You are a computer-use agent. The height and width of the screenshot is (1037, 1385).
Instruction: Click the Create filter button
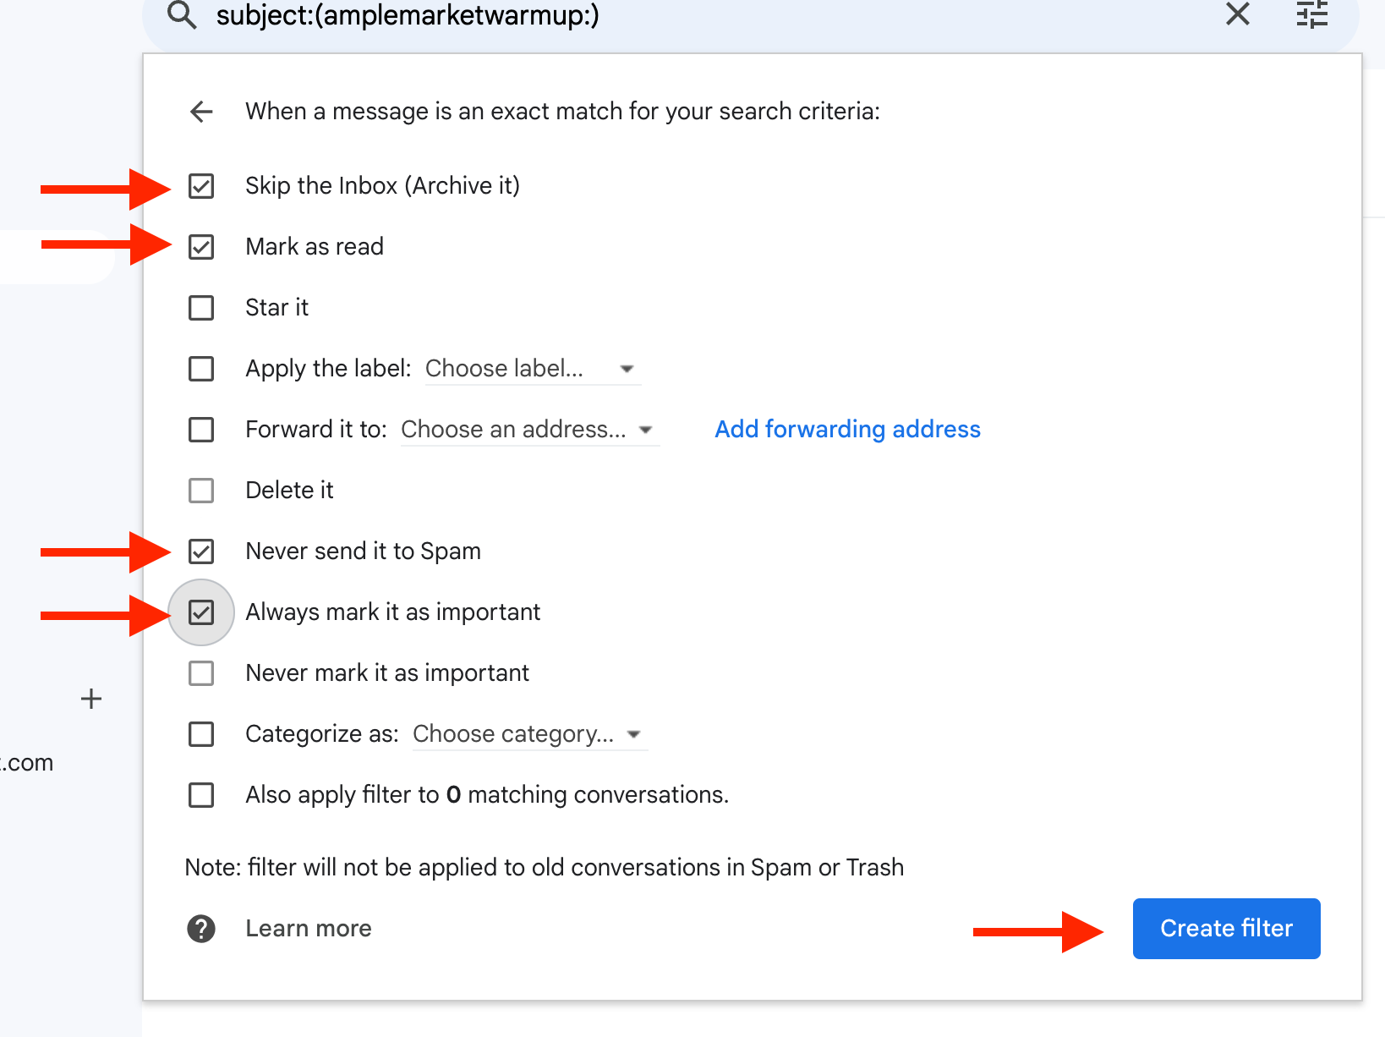(x=1226, y=929)
